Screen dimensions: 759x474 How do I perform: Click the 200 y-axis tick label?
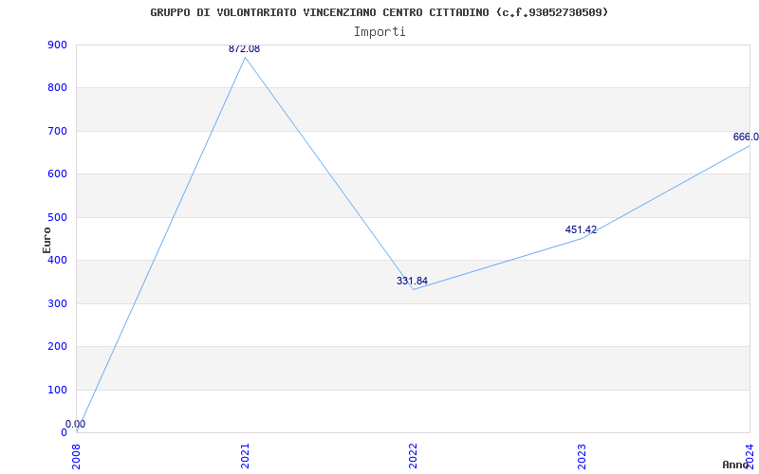(57, 346)
